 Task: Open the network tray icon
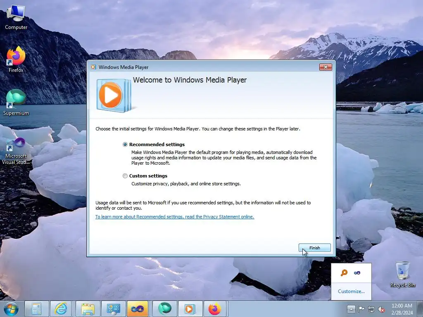371,309
